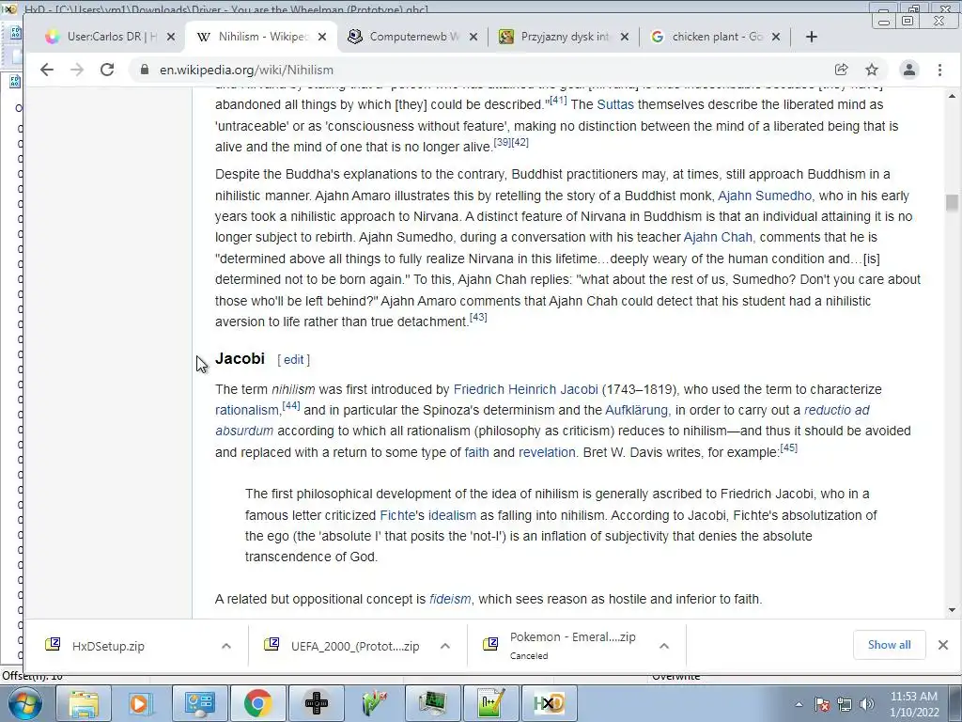Screen dimensions: 962x722
Task: Close the downloads bar
Action: pos(943,645)
